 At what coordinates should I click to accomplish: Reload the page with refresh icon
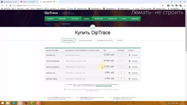pos(6,6)
